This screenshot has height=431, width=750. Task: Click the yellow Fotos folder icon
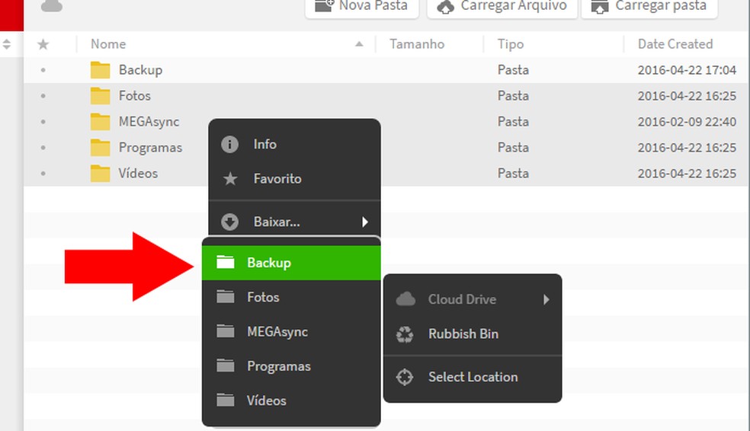coord(101,96)
